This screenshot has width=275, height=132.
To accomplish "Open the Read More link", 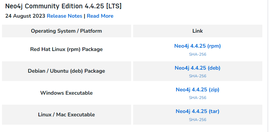I will 100,16.
